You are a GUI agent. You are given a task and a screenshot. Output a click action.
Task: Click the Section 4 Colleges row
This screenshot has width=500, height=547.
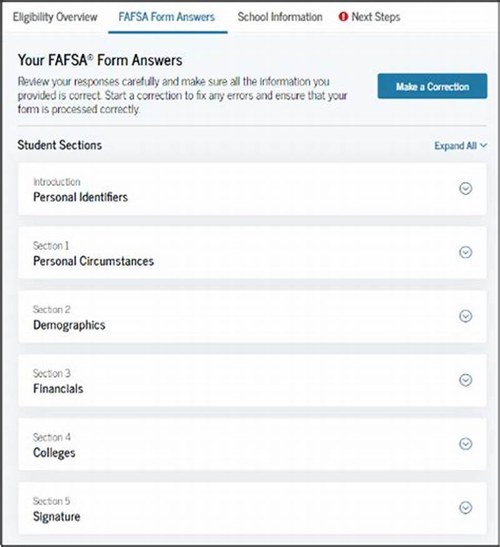(x=250, y=444)
